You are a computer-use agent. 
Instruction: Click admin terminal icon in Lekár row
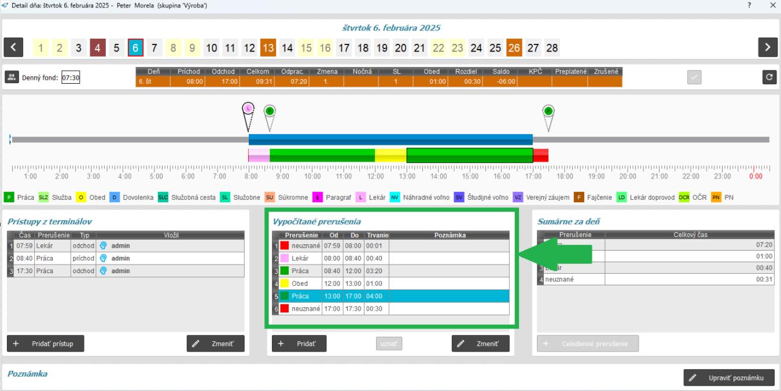tap(104, 245)
